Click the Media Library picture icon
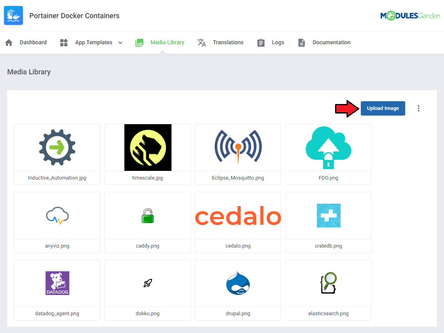The width and height of the screenshot is (444, 333). tap(139, 42)
